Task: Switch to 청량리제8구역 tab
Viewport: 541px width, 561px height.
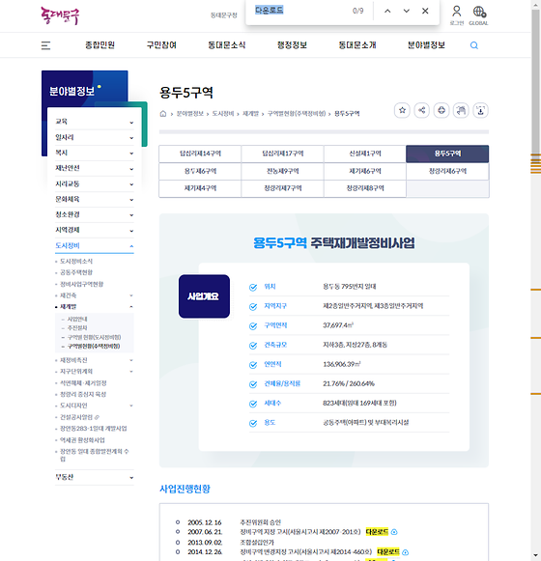Action: coord(365,188)
